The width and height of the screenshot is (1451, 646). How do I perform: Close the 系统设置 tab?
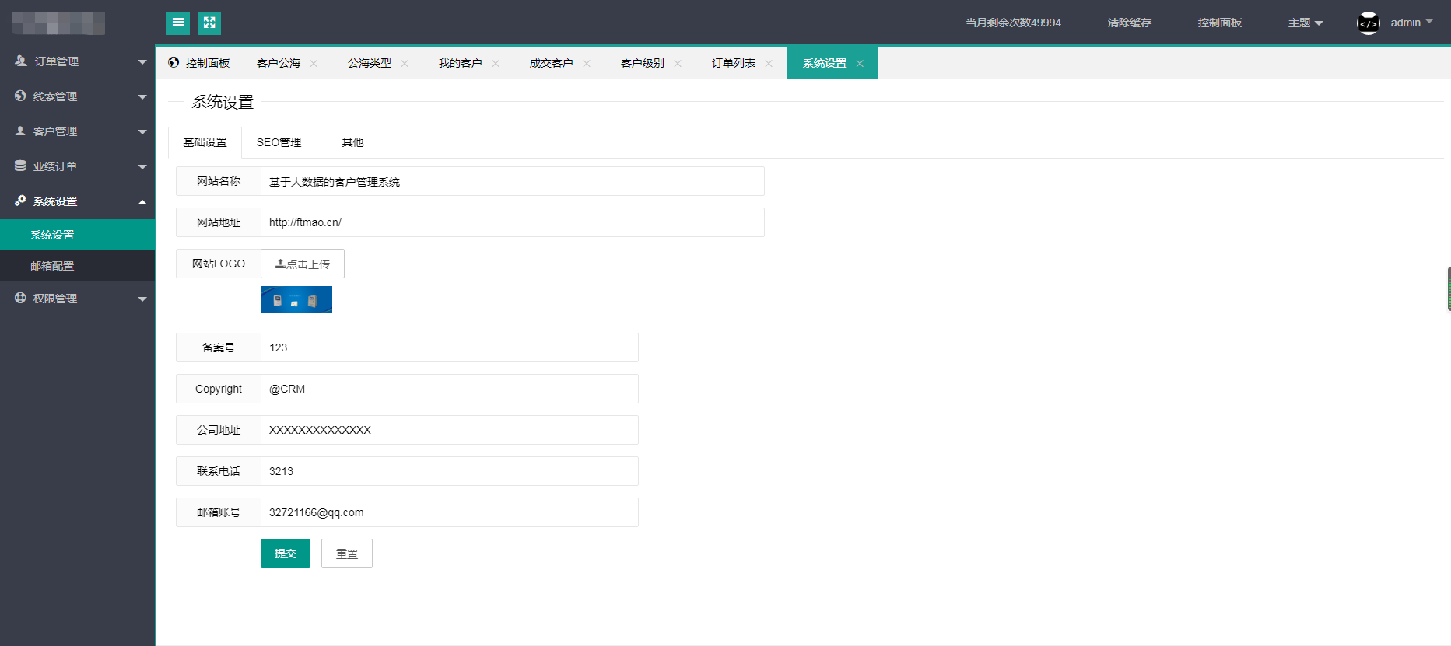(860, 64)
